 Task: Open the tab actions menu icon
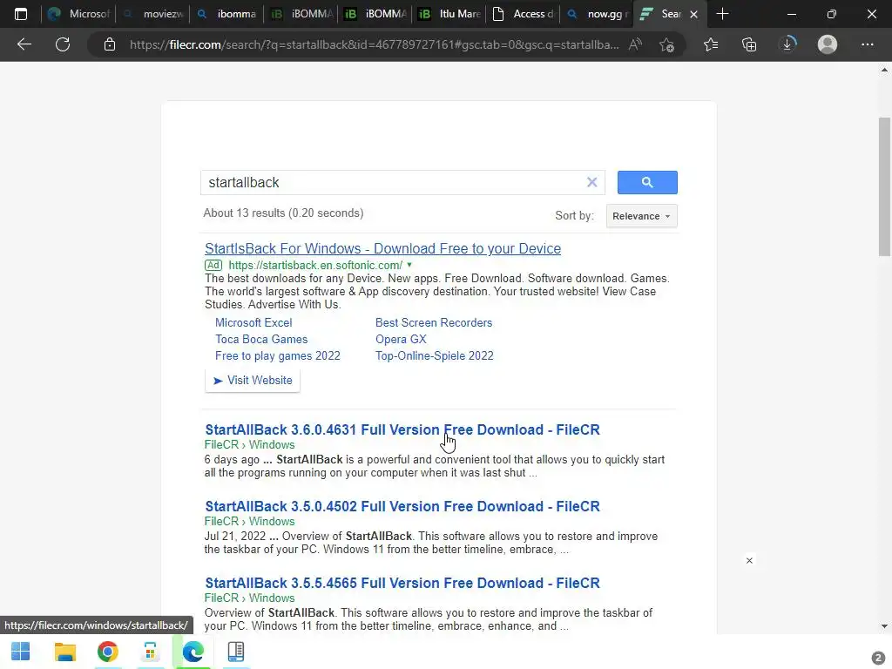(x=21, y=14)
